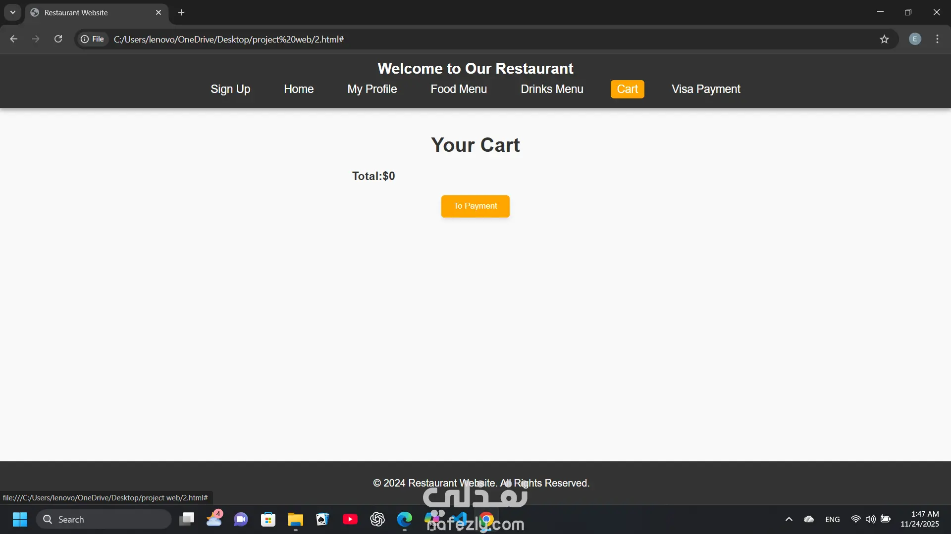
Task: Open volume control in system tray
Action: click(870, 519)
